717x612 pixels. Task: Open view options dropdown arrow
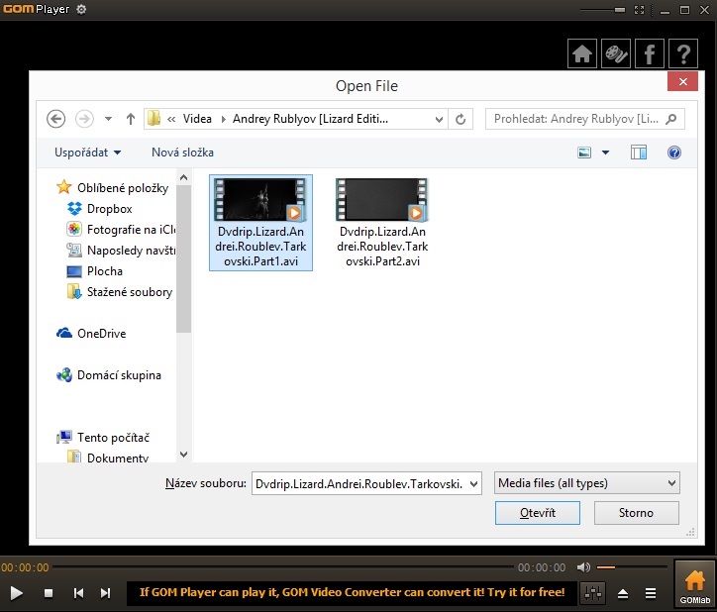pos(605,153)
